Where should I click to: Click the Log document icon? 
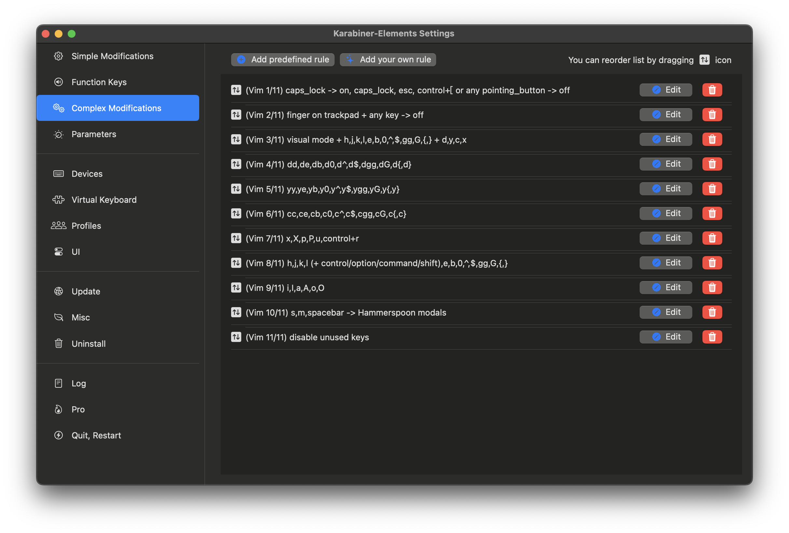[x=58, y=383]
